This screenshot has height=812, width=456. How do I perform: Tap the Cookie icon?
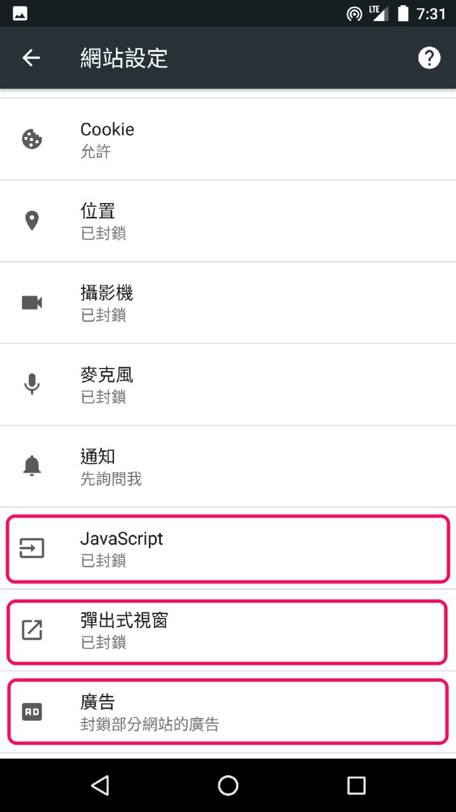pyautogui.click(x=32, y=139)
